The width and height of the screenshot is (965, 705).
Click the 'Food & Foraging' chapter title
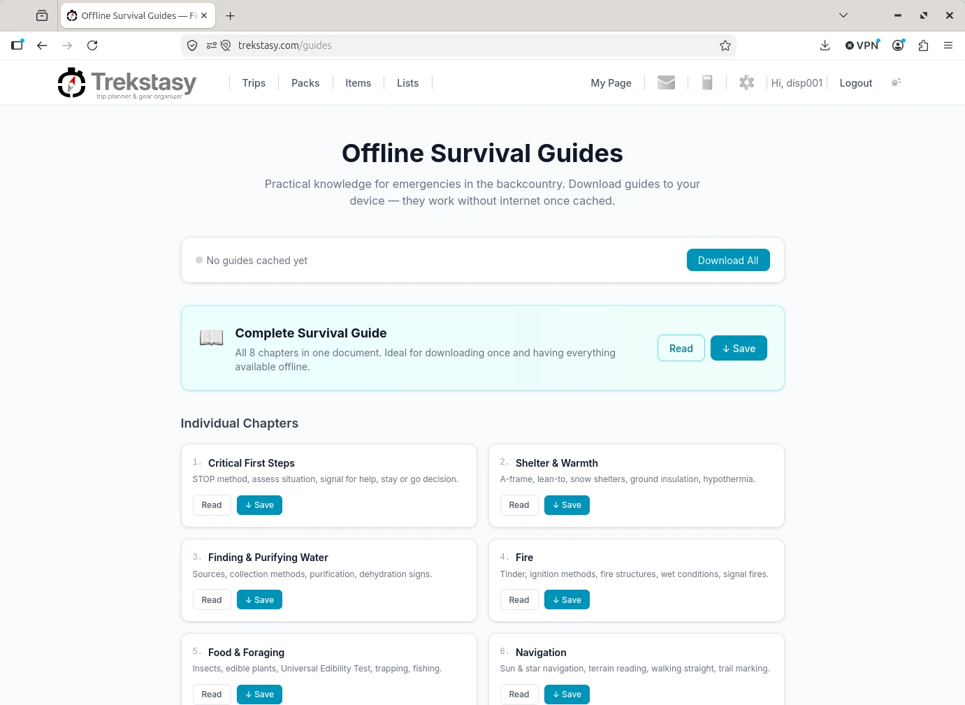246,653
